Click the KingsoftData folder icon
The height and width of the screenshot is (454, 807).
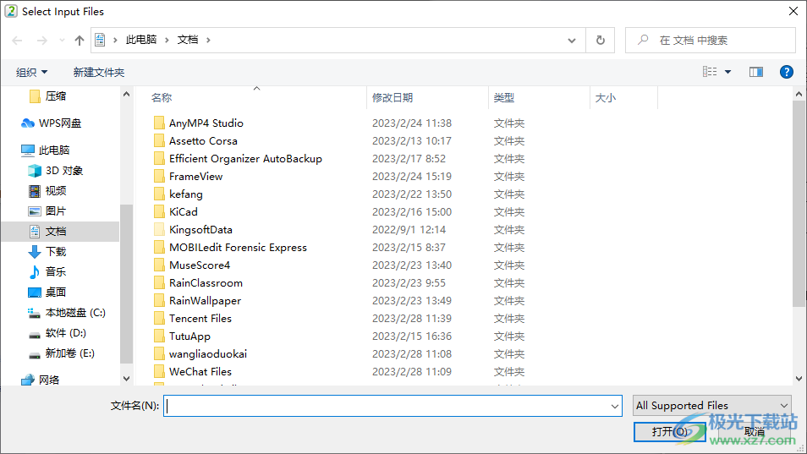pyautogui.click(x=160, y=229)
